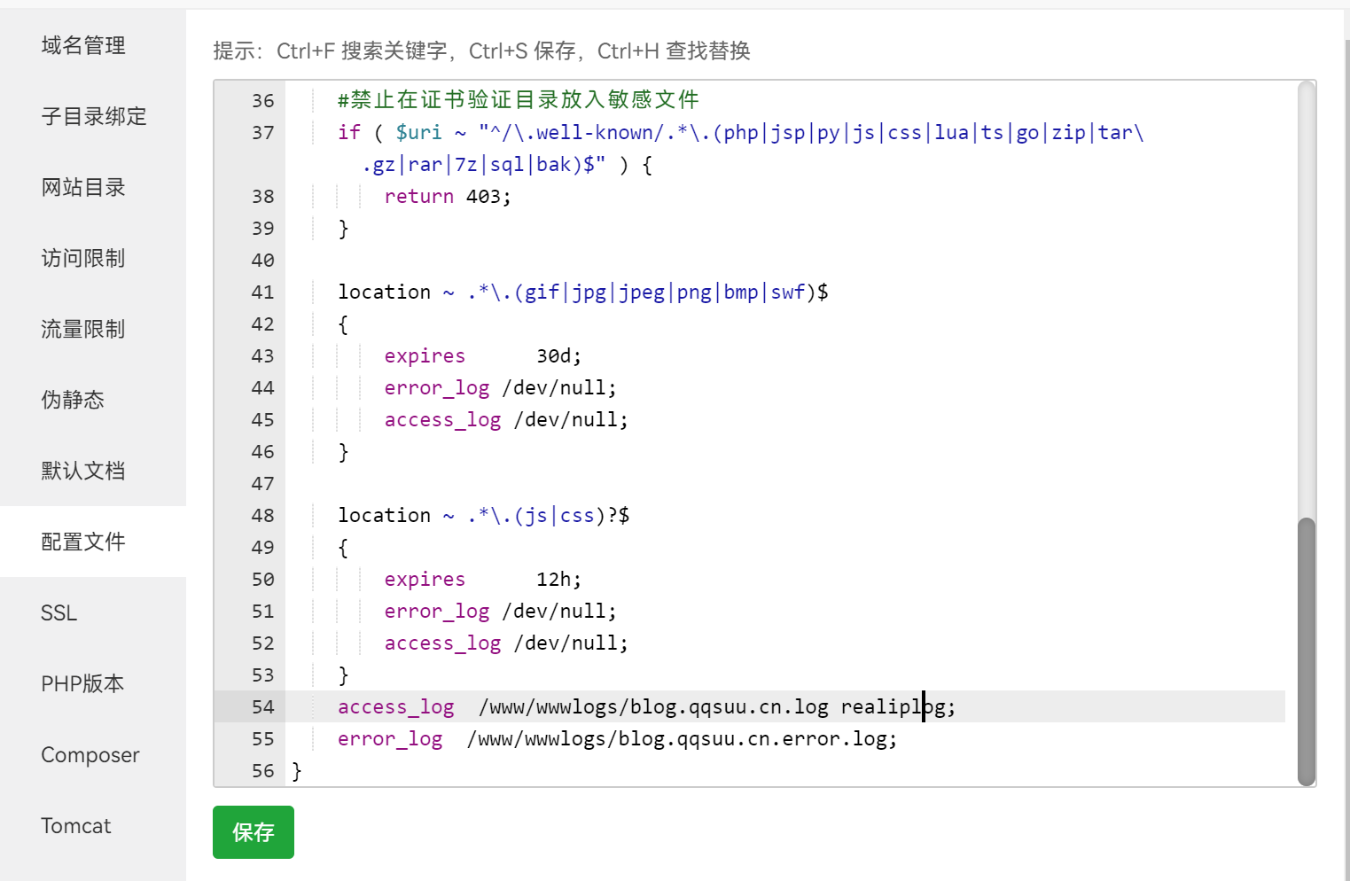This screenshot has width=1350, height=881.
Task: Click line number 41 in the gutter
Action: [262, 292]
